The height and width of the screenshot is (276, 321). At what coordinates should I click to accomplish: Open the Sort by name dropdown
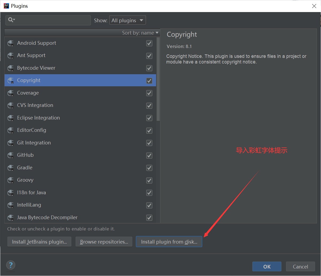pyautogui.click(x=140, y=33)
